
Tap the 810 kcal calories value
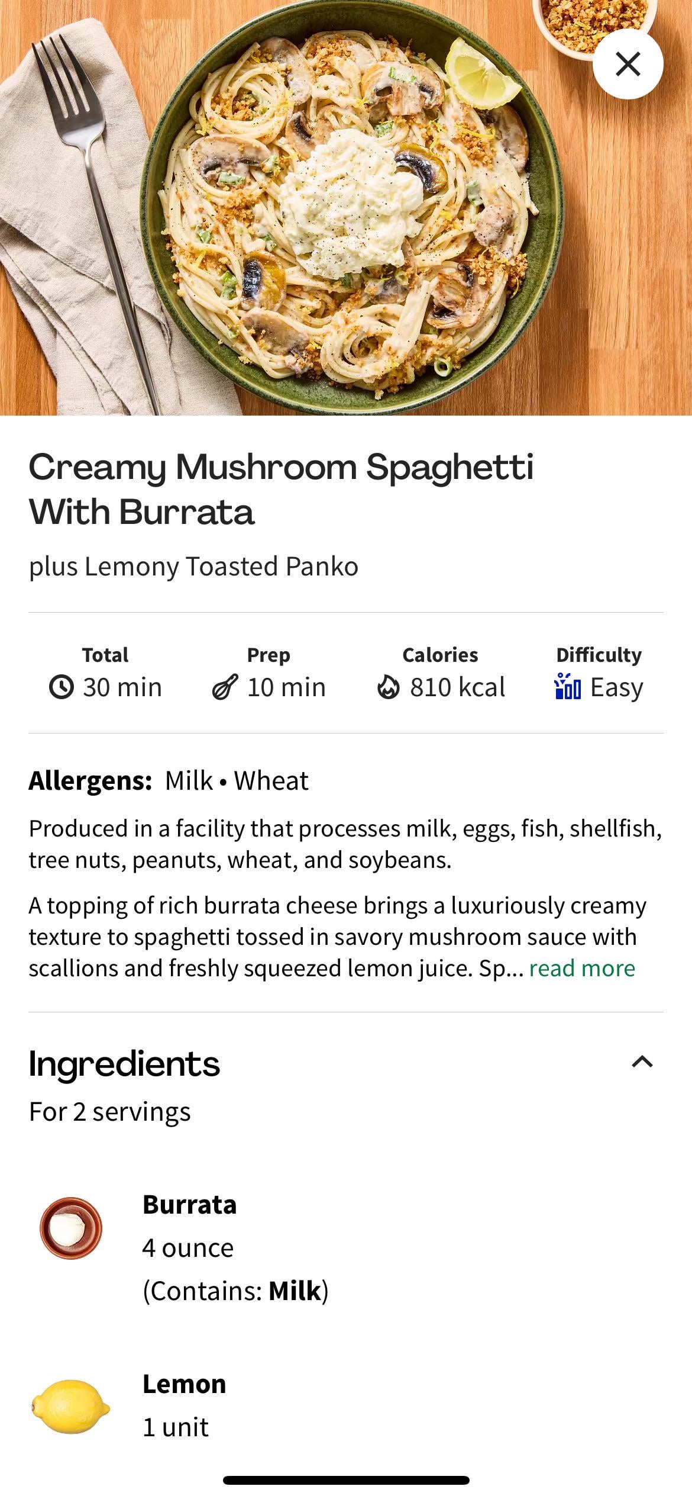(x=457, y=687)
